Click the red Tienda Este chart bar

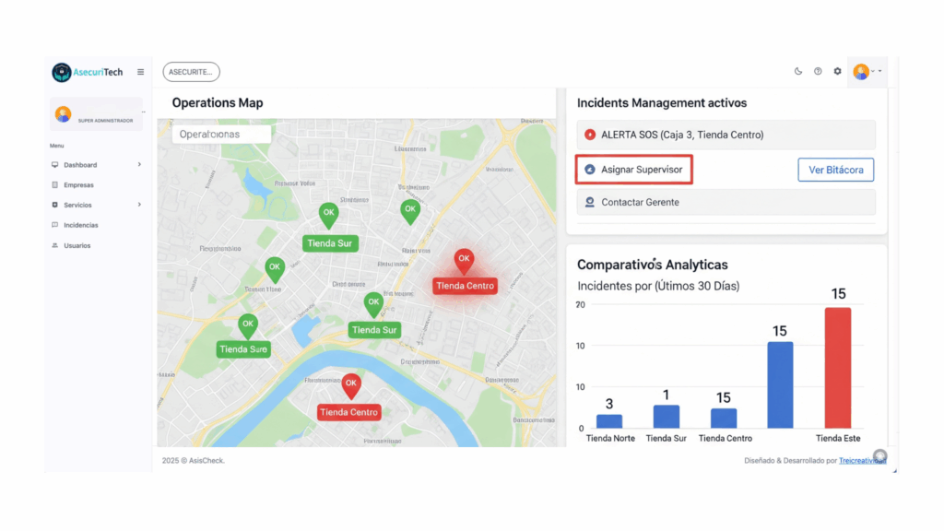pyautogui.click(x=837, y=367)
